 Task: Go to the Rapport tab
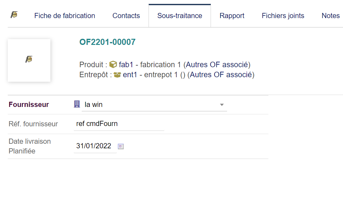click(232, 16)
